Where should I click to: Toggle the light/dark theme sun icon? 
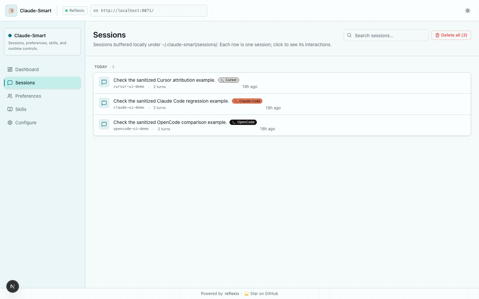tap(468, 11)
